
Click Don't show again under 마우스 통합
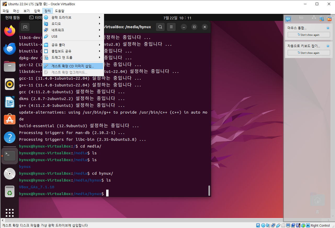tap(309, 35)
